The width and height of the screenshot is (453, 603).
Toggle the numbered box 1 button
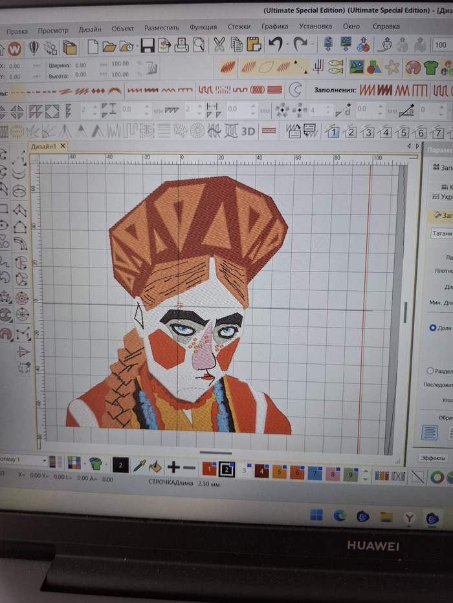(x=333, y=132)
